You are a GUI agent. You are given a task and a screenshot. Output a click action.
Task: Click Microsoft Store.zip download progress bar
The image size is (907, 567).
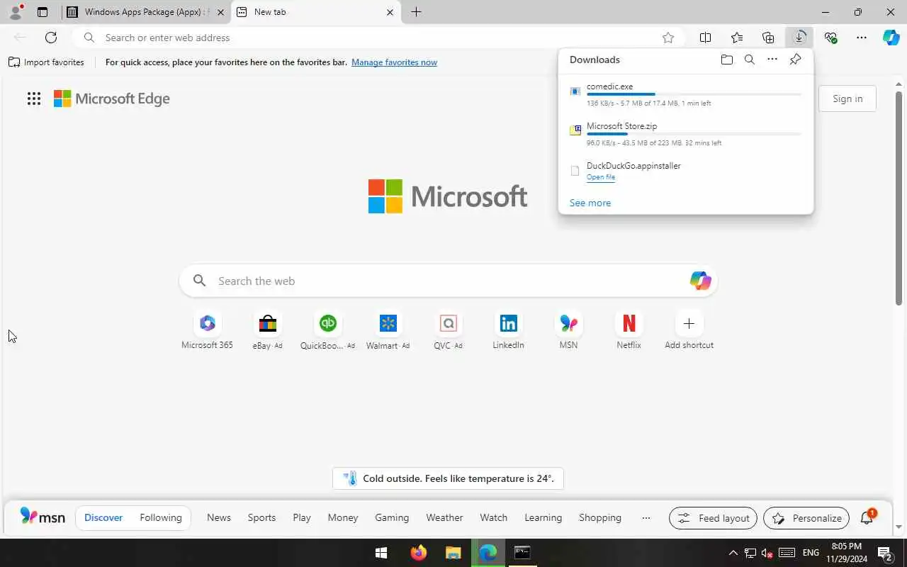694,134
